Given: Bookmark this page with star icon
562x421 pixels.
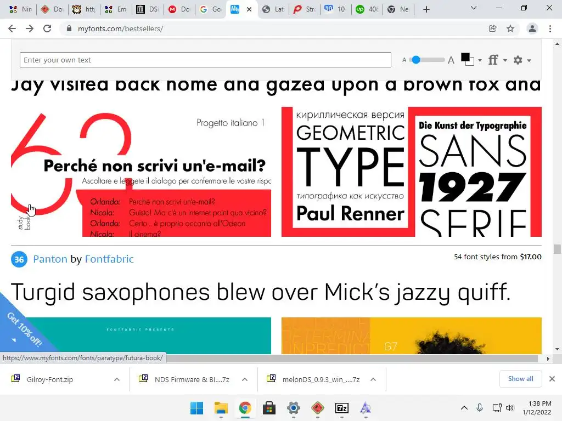Looking at the screenshot, I should 510,29.
